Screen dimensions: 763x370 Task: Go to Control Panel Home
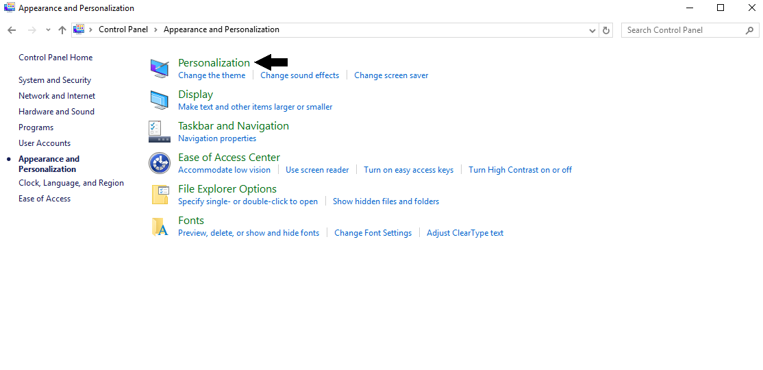tap(55, 58)
